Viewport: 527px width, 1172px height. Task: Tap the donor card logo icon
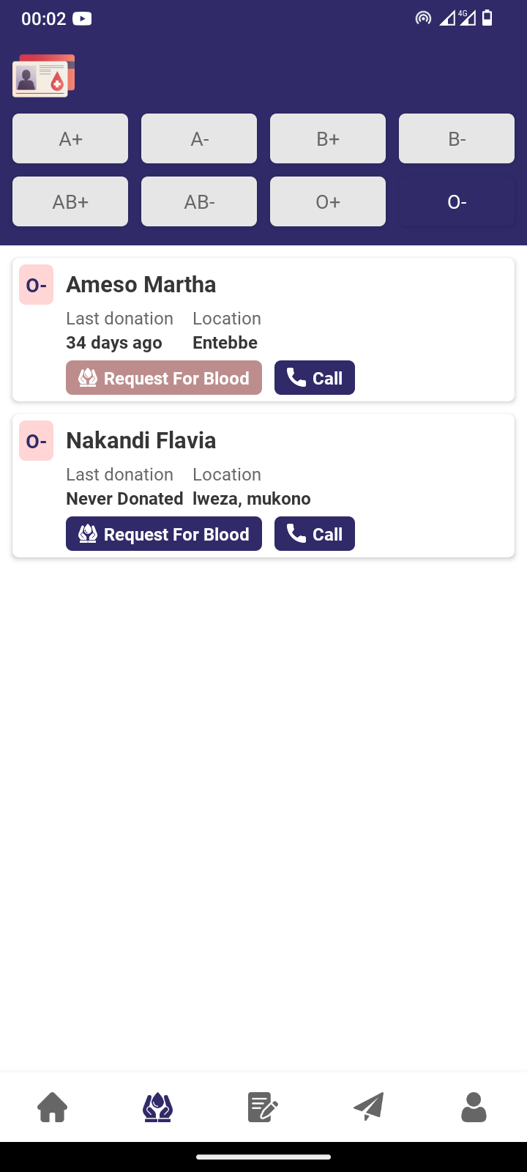click(x=44, y=76)
